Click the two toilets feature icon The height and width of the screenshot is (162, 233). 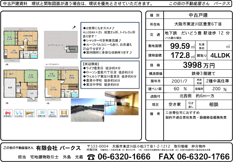coord(19,114)
